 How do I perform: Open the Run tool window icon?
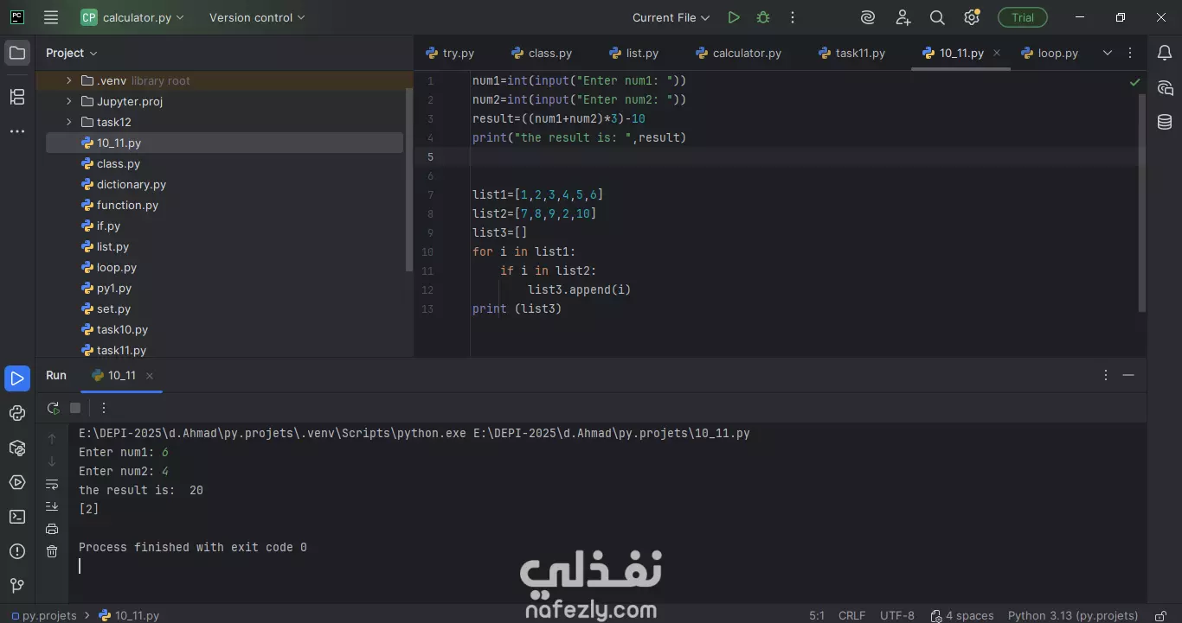point(17,378)
